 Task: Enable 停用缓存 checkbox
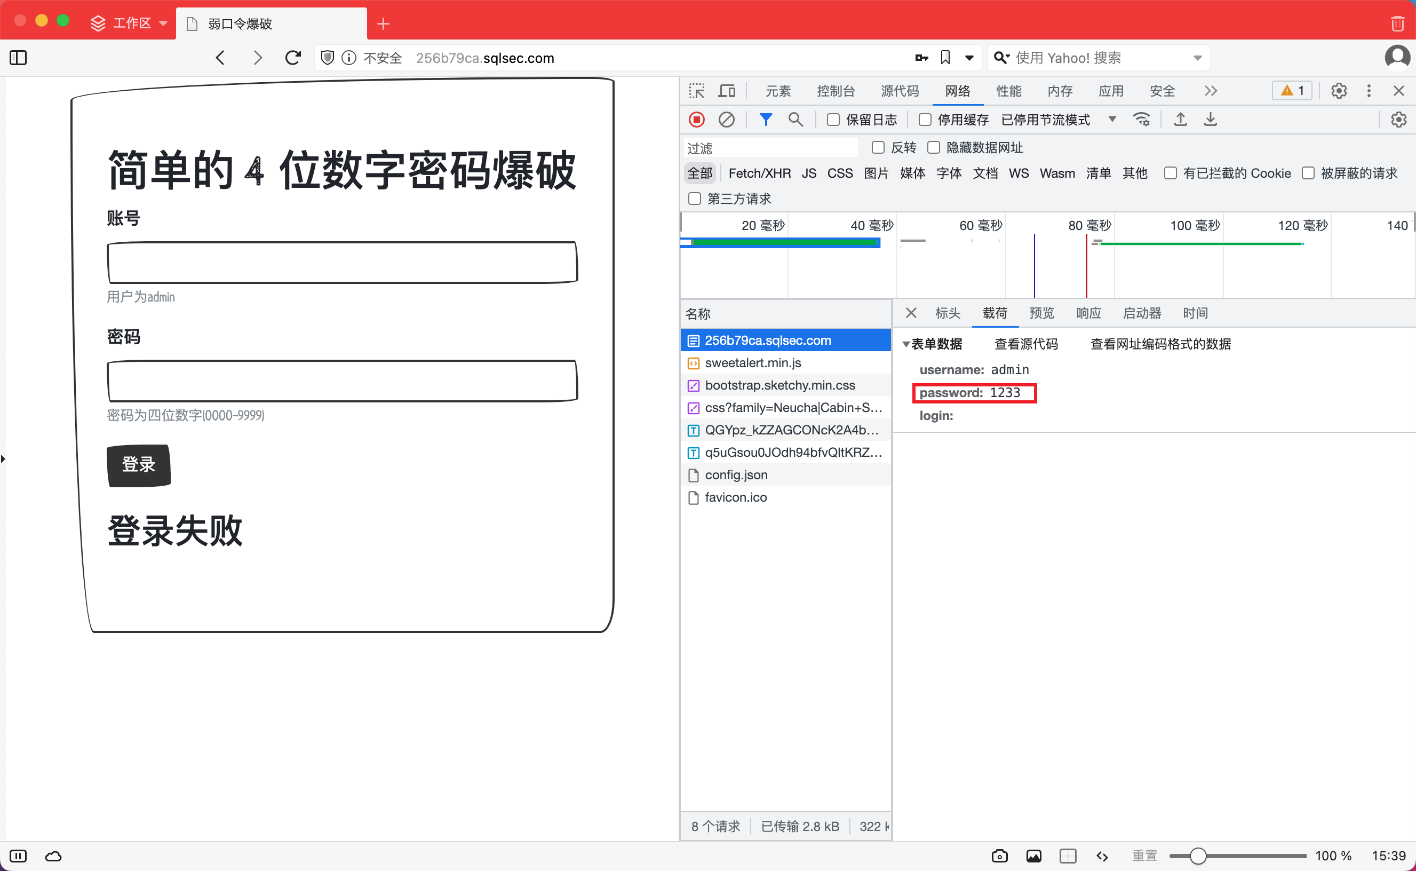[x=925, y=119]
